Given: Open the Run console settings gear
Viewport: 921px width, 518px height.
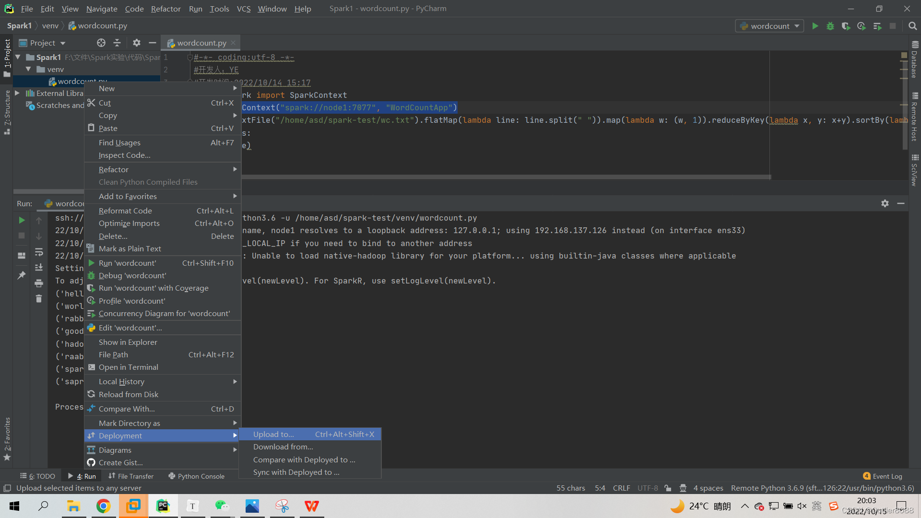Looking at the screenshot, I should click(x=885, y=203).
